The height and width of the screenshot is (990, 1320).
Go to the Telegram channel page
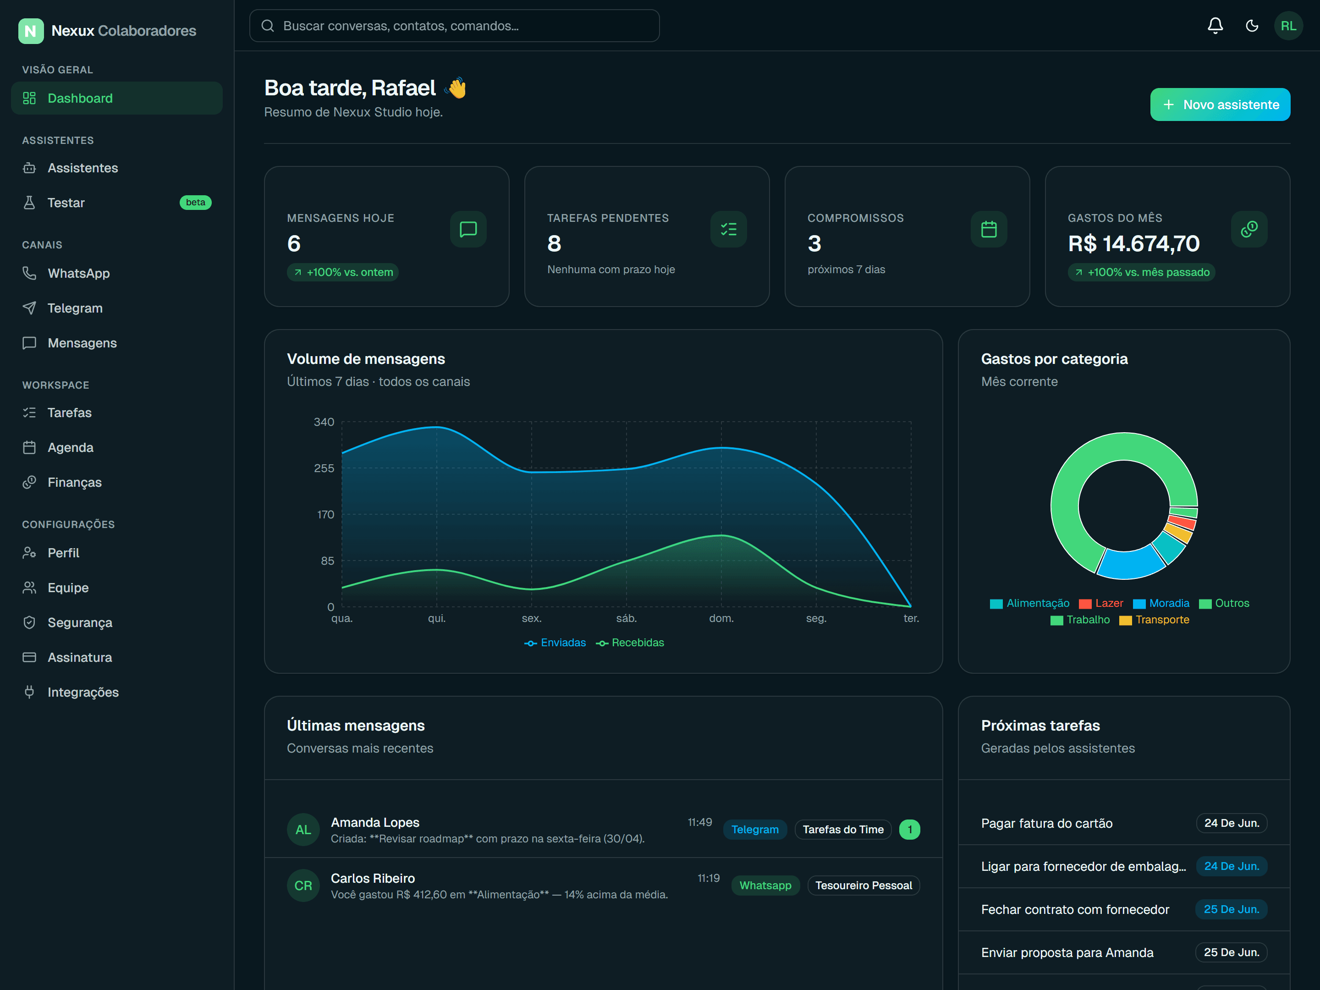pos(116,308)
